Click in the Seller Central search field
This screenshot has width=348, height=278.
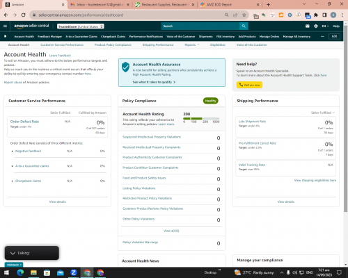(200, 26)
